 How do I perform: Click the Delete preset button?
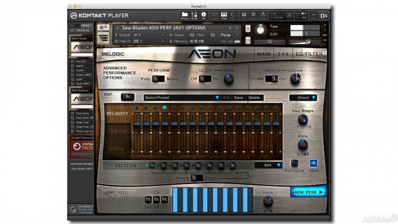(254, 98)
